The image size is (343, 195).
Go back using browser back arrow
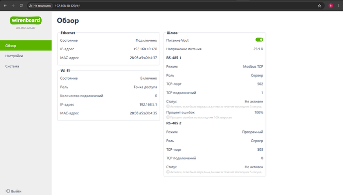click(5, 5)
